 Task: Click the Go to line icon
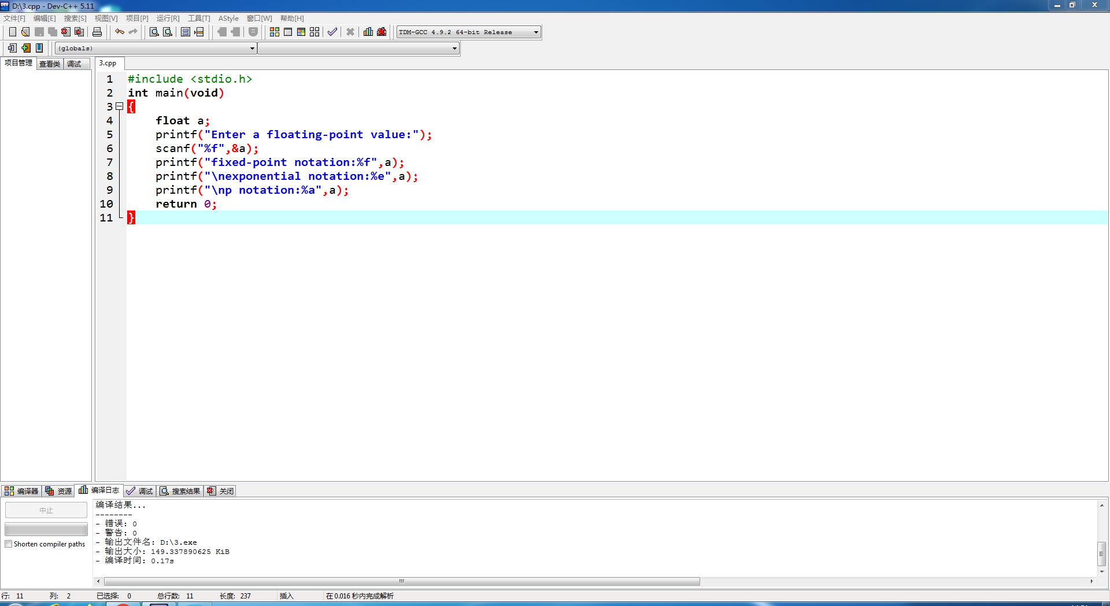pos(199,32)
